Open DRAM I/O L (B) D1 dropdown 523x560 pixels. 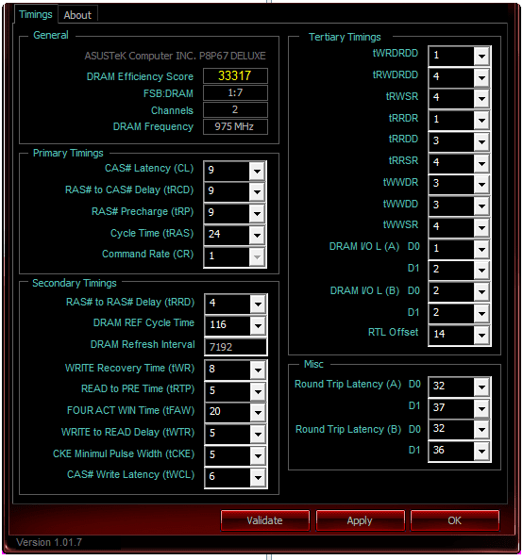click(481, 314)
